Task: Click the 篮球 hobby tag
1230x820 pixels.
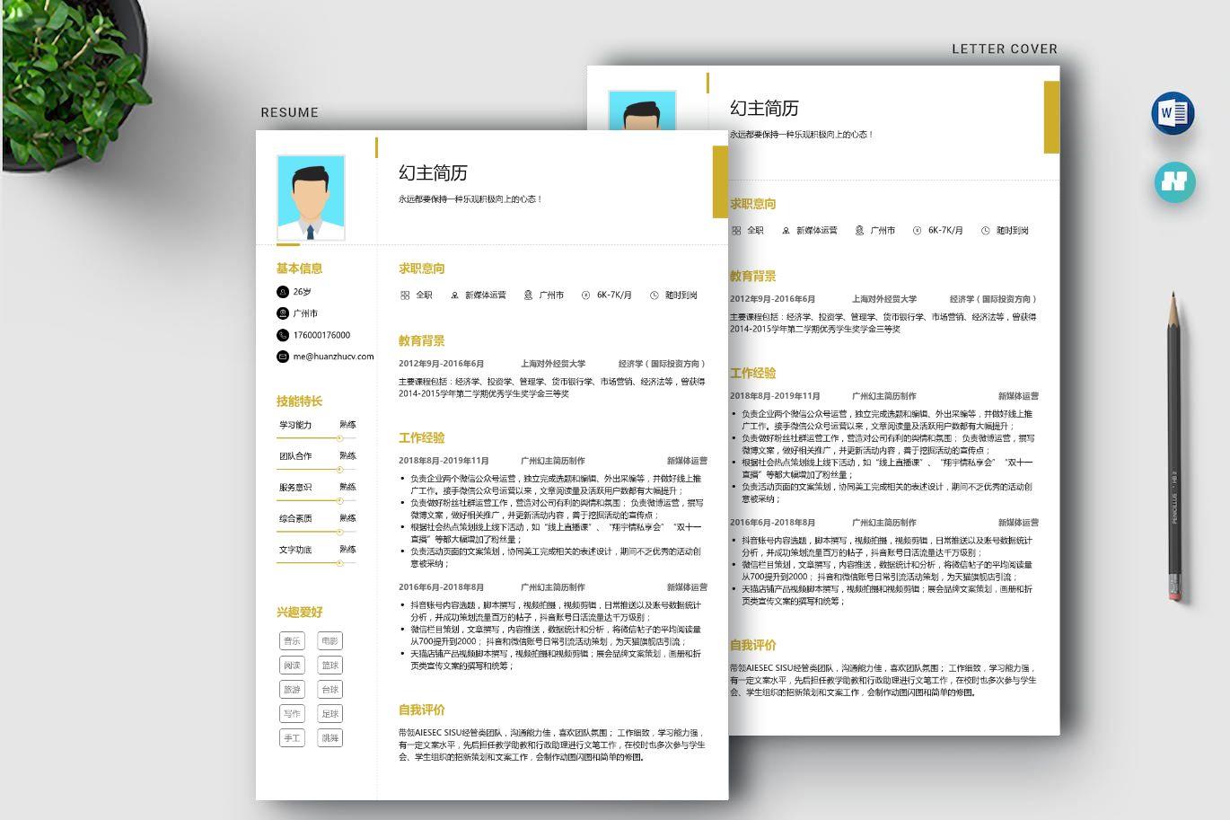Action: 329,666
